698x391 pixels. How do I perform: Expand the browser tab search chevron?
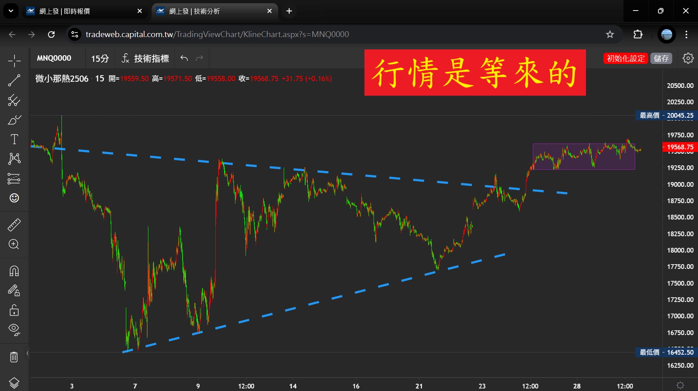pos(11,11)
